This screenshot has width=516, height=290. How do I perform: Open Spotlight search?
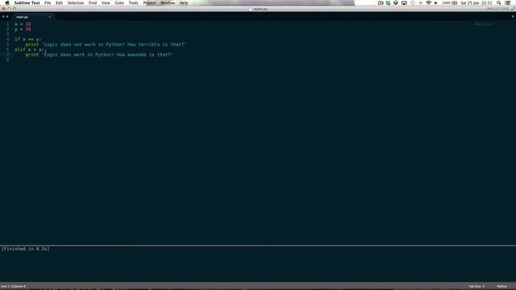click(x=499, y=3)
